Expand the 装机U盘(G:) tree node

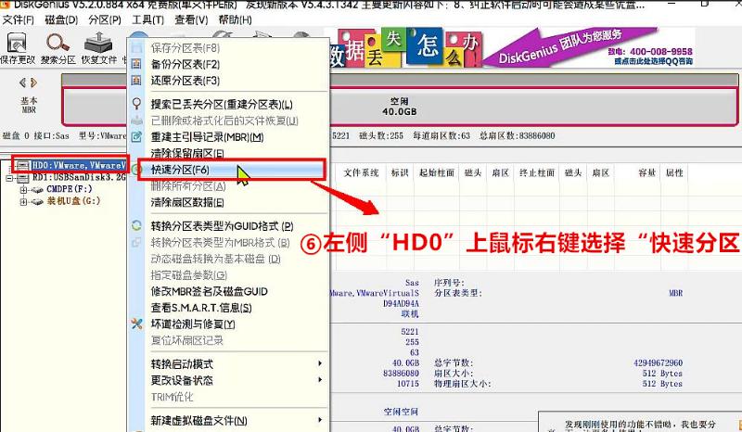[x=23, y=201]
